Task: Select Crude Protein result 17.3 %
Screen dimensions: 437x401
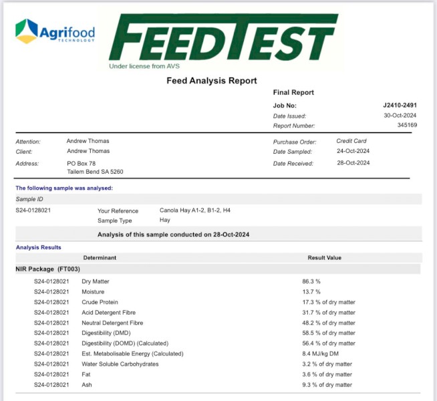Action: pos(329,302)
